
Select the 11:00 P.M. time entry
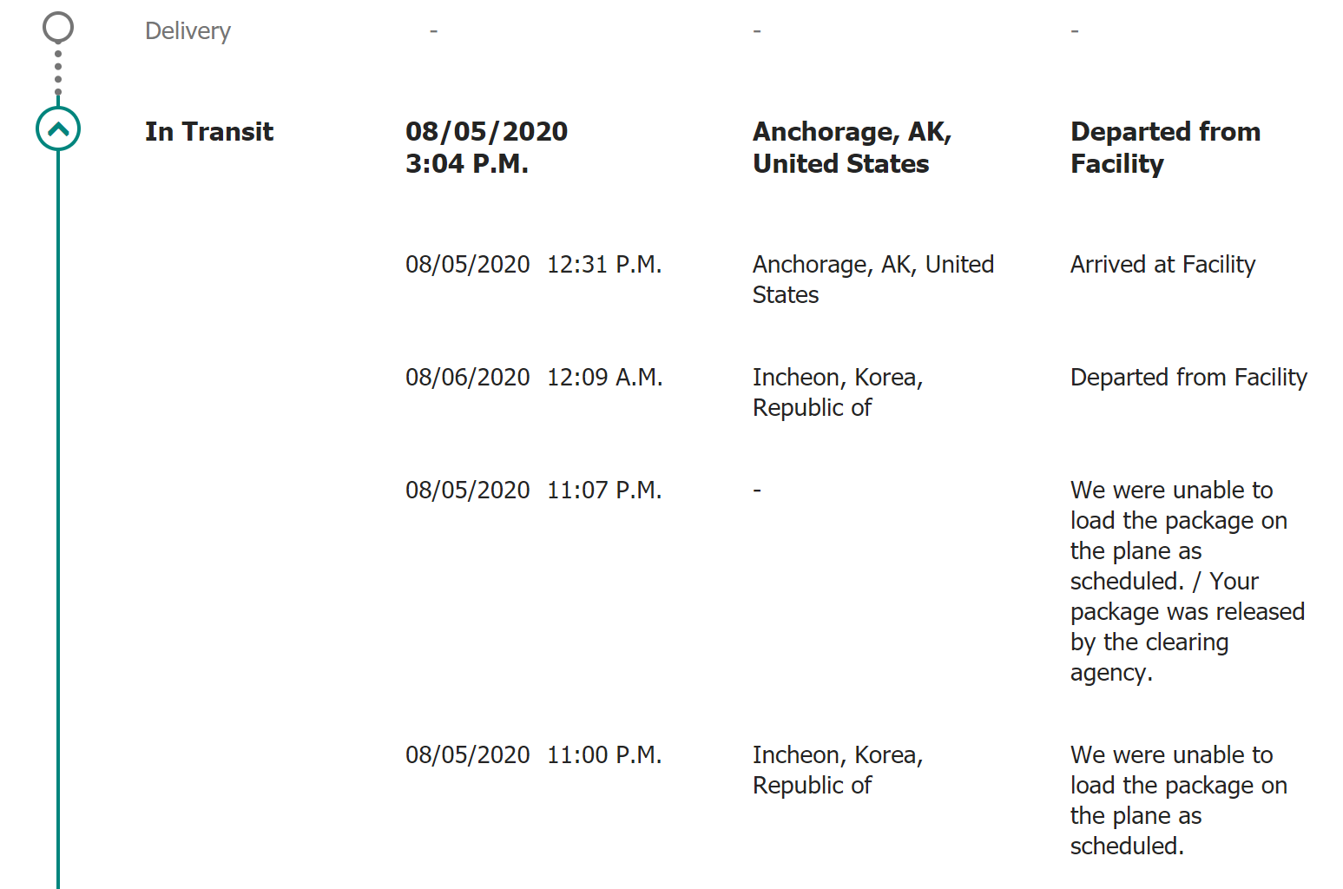[604, 755]
